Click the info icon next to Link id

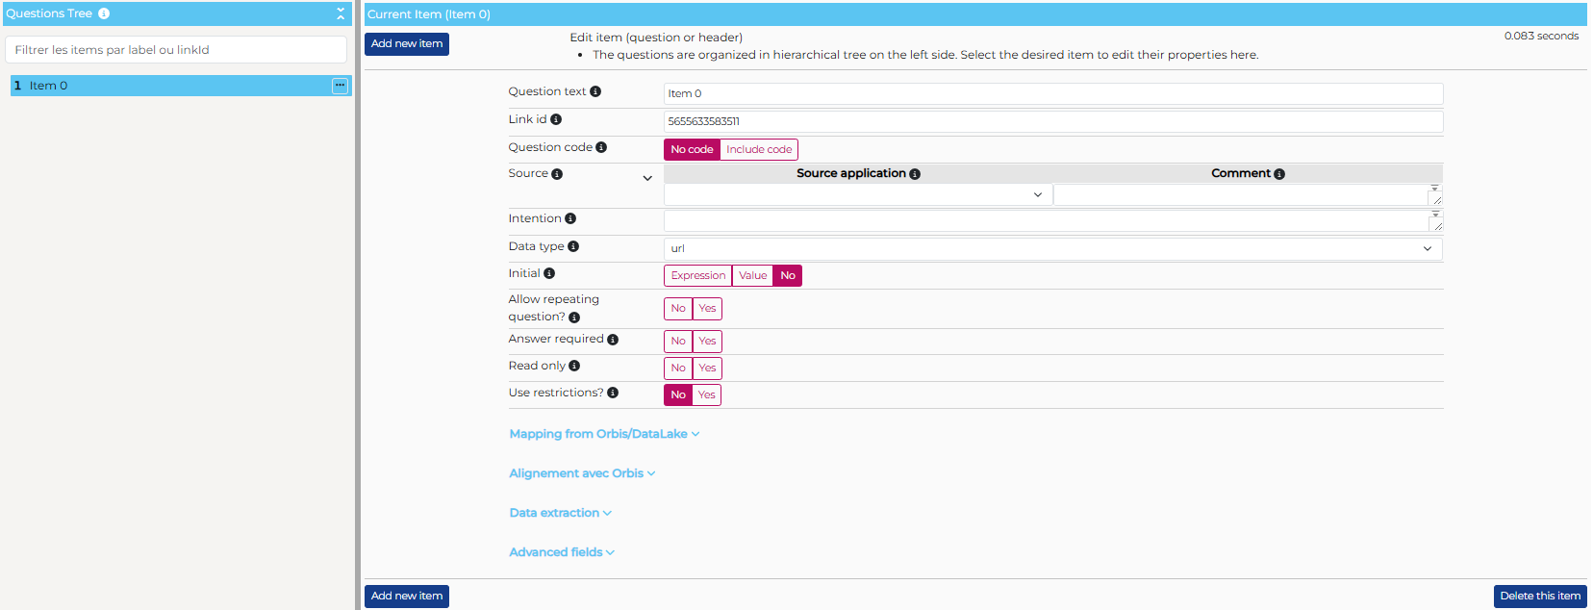[556, 119]
